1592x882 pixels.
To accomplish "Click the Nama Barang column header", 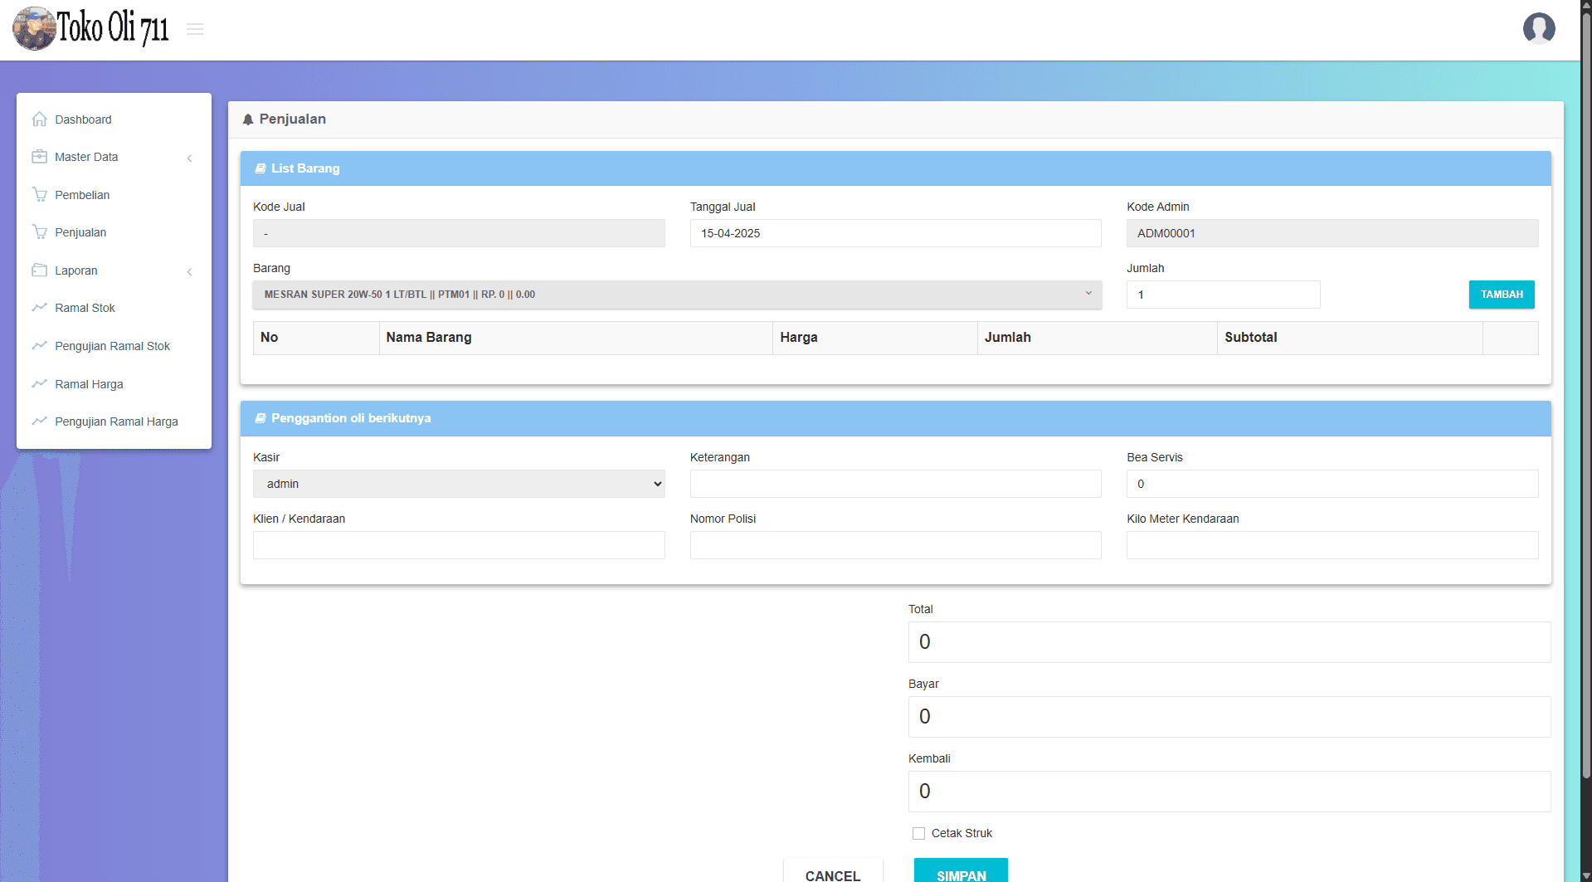I will click(x=576, y=338).
